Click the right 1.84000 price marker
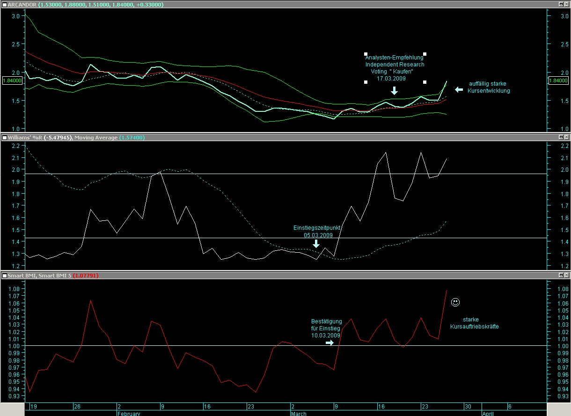 pyautogui.click(x=559, y=80)
